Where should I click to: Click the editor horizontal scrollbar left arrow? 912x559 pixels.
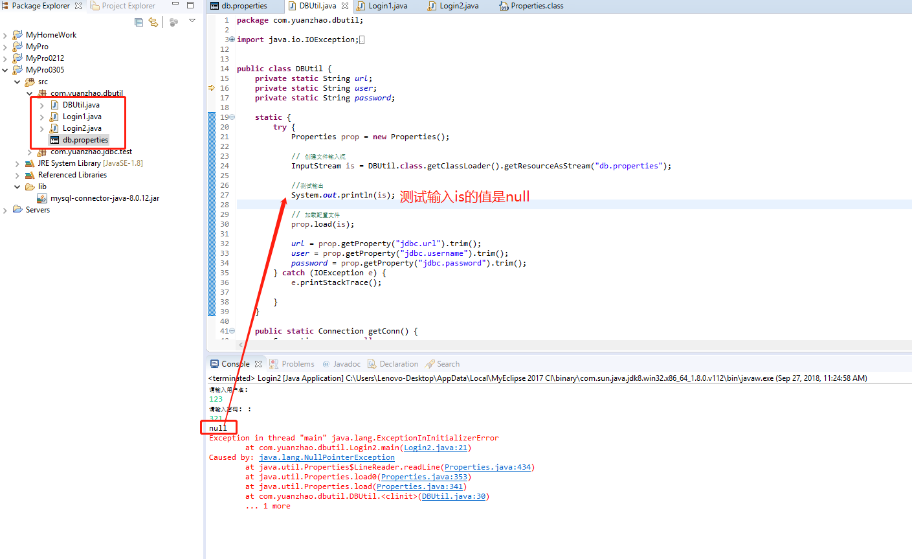tap(241, 345)
